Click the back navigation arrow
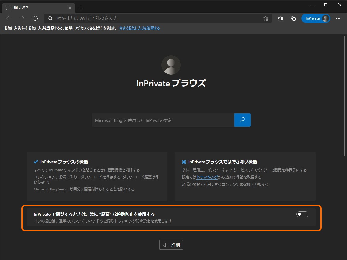Screen dimensions: 347x260 point(8,18)
